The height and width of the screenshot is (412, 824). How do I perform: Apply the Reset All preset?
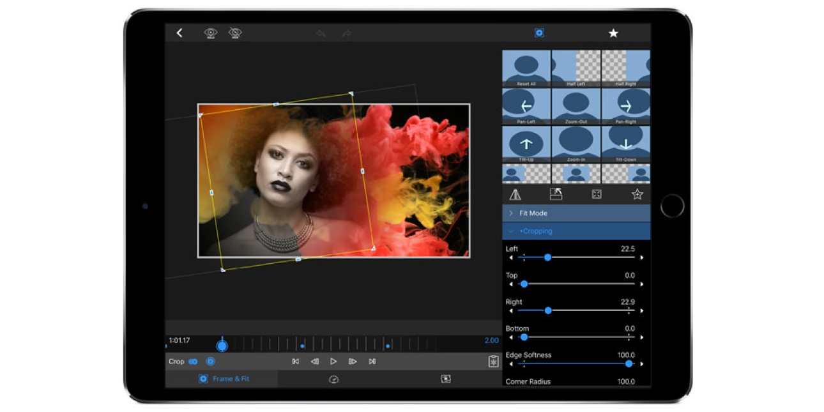[x=526, y=68]
